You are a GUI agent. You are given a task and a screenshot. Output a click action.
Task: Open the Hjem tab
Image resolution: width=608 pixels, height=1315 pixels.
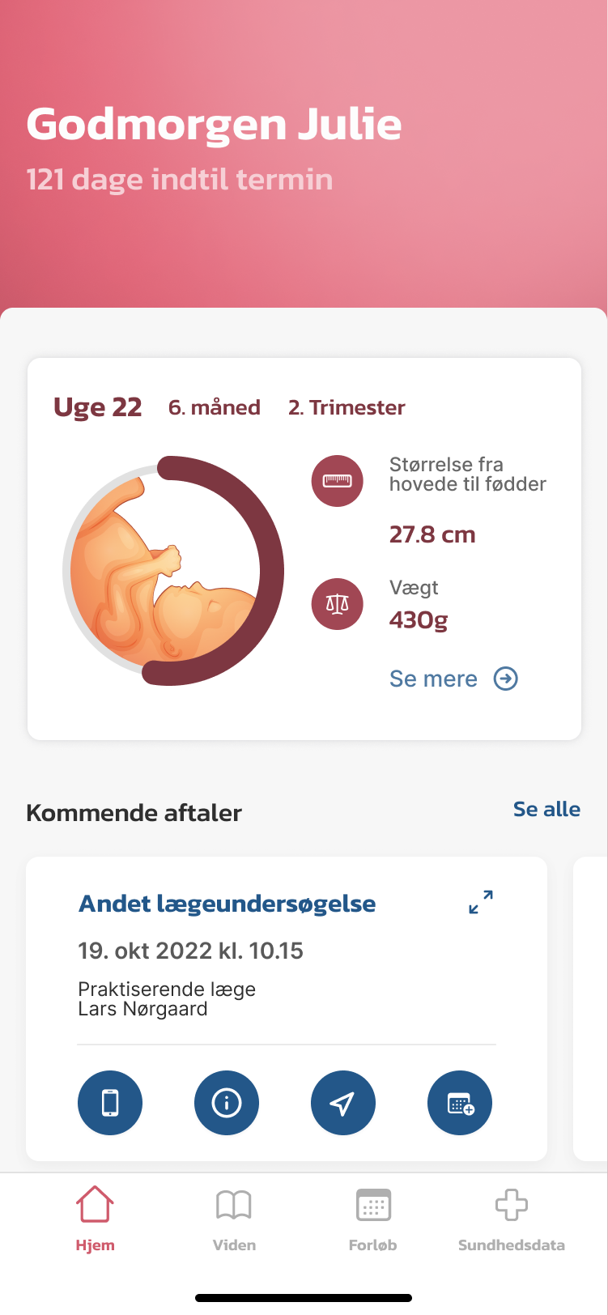[x=95, y=1218]
